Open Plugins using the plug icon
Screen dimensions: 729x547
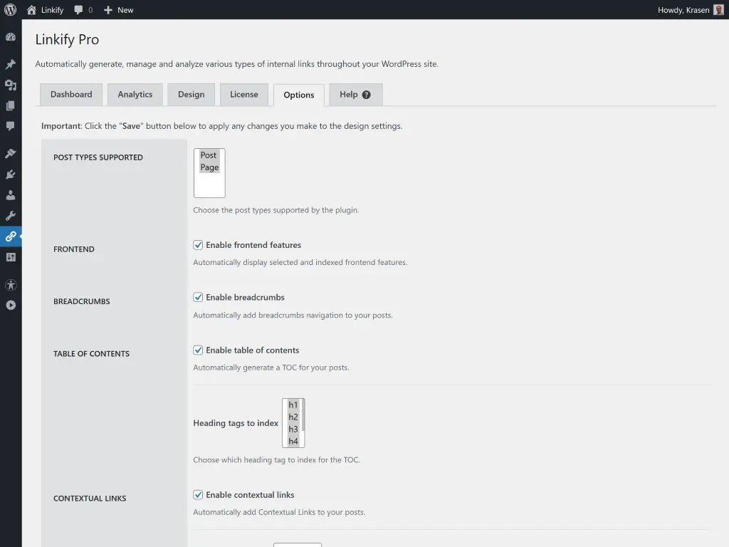pos(11,174)
